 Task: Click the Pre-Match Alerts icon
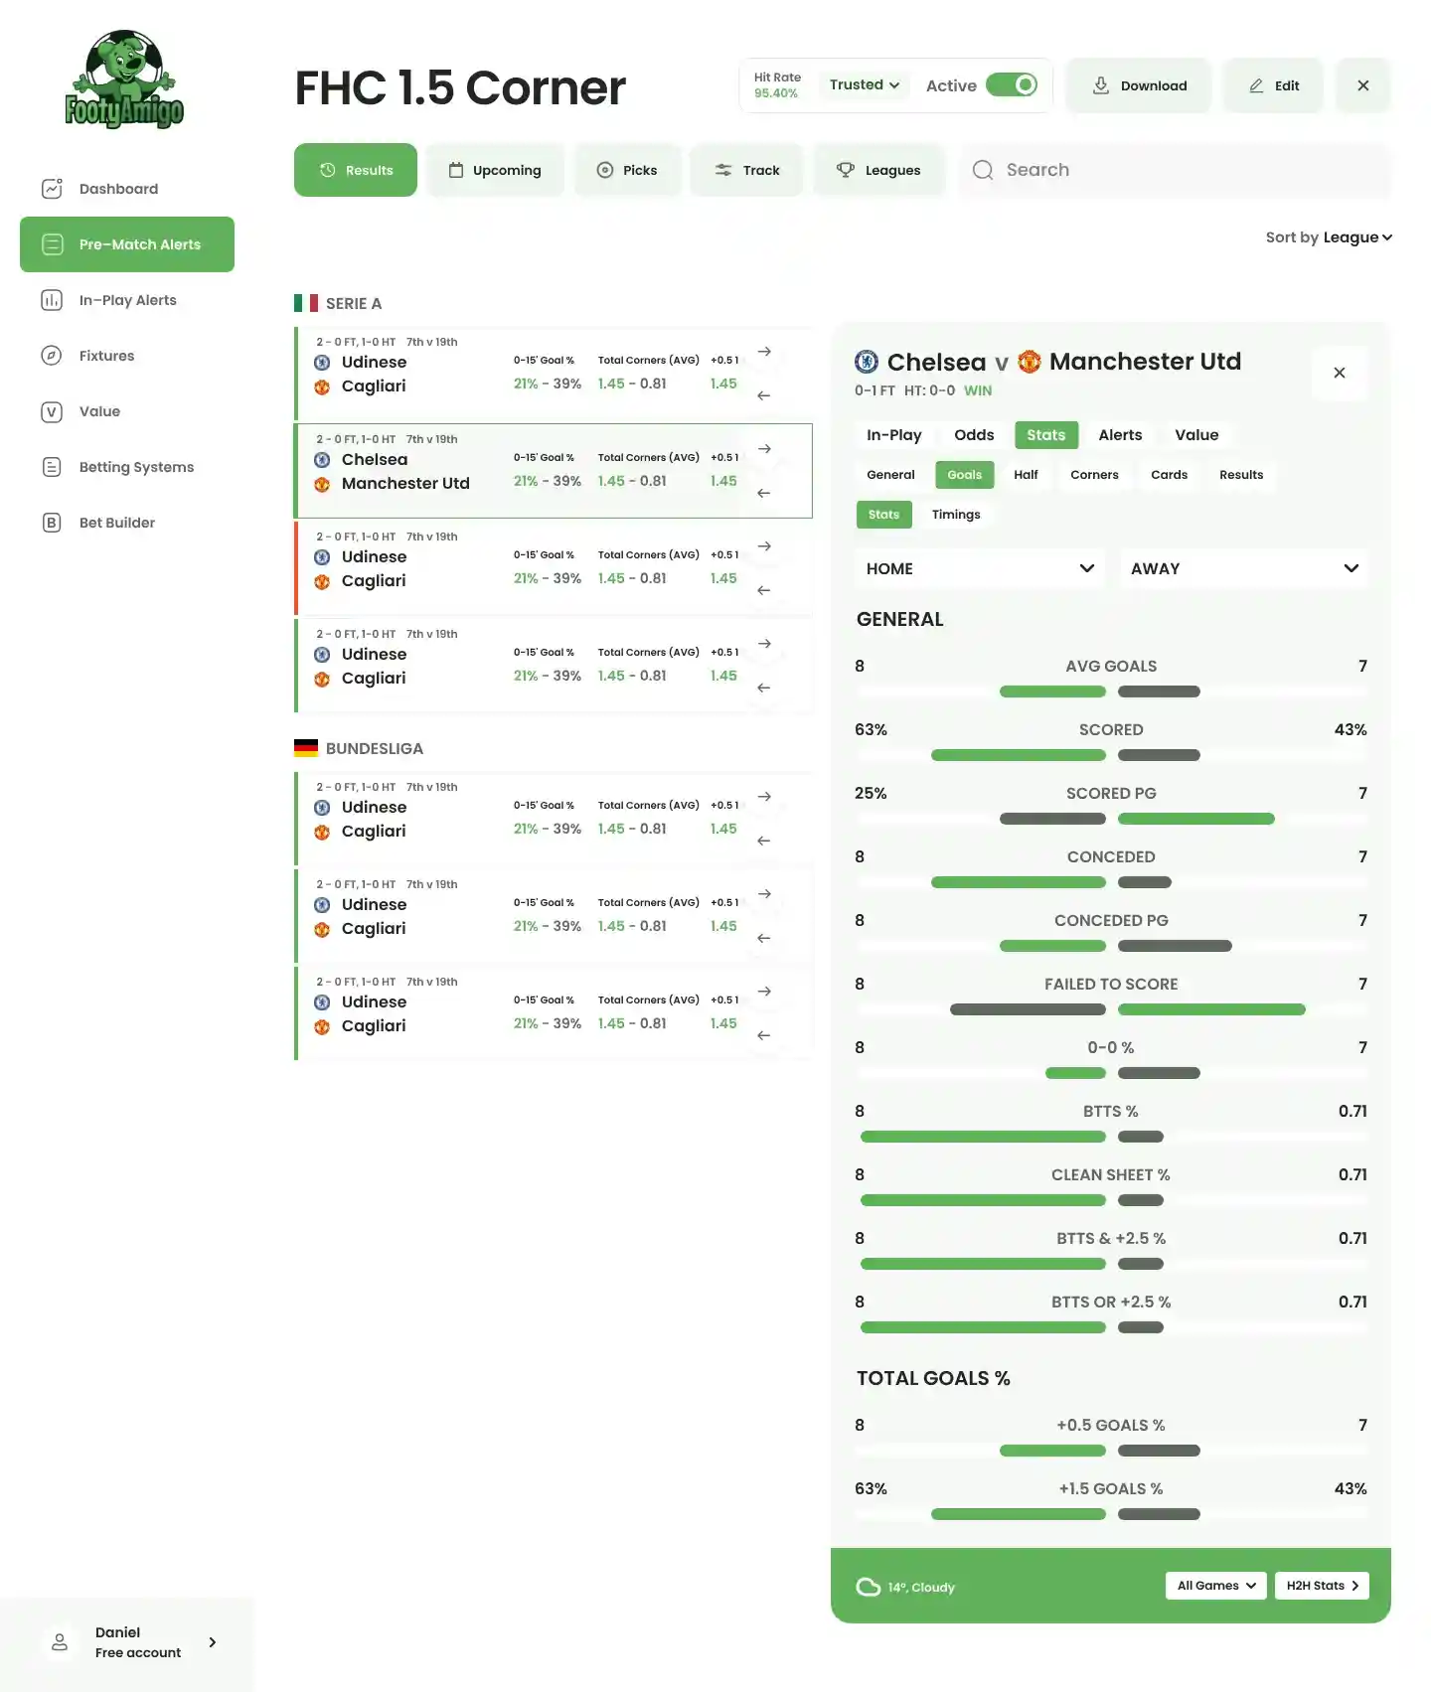tap(52, 244)
